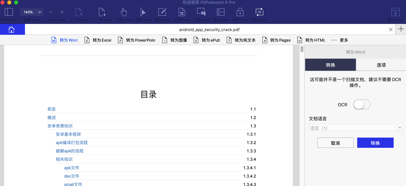Viewport: 406px width, 186px height.
Task: Open the apk编译打包流程 contents link
Action: pos(72,142)
